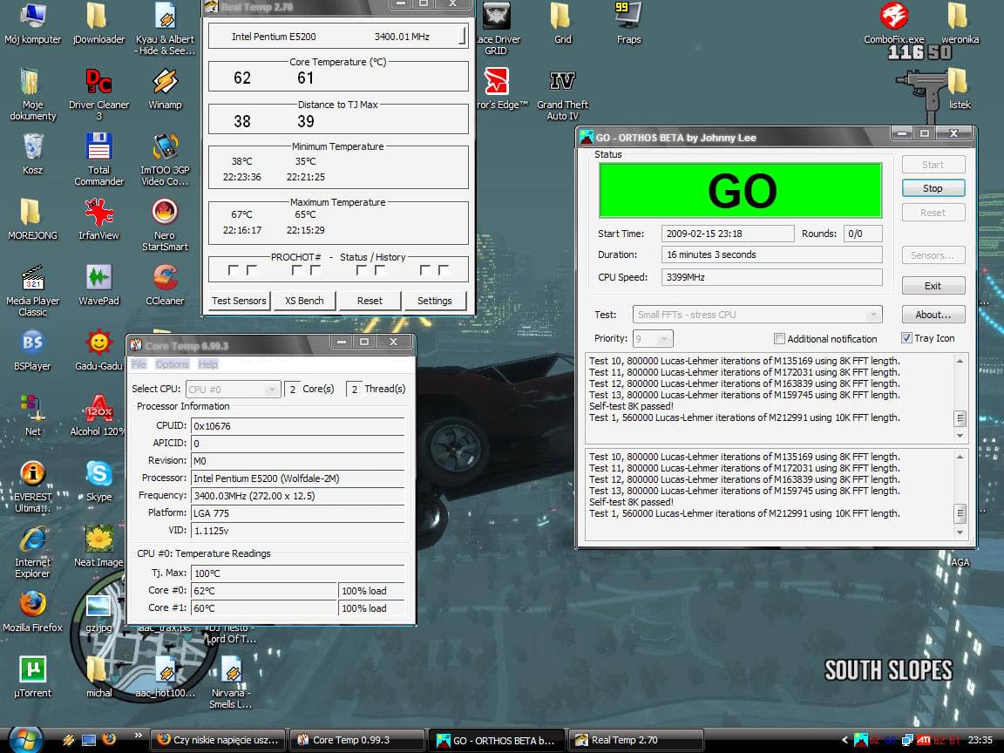Enable the Additional notification checkbox
The image size is (1004, 753).
coord(779,339)
